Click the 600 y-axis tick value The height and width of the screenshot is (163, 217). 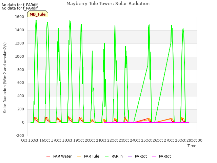[21, 83]
